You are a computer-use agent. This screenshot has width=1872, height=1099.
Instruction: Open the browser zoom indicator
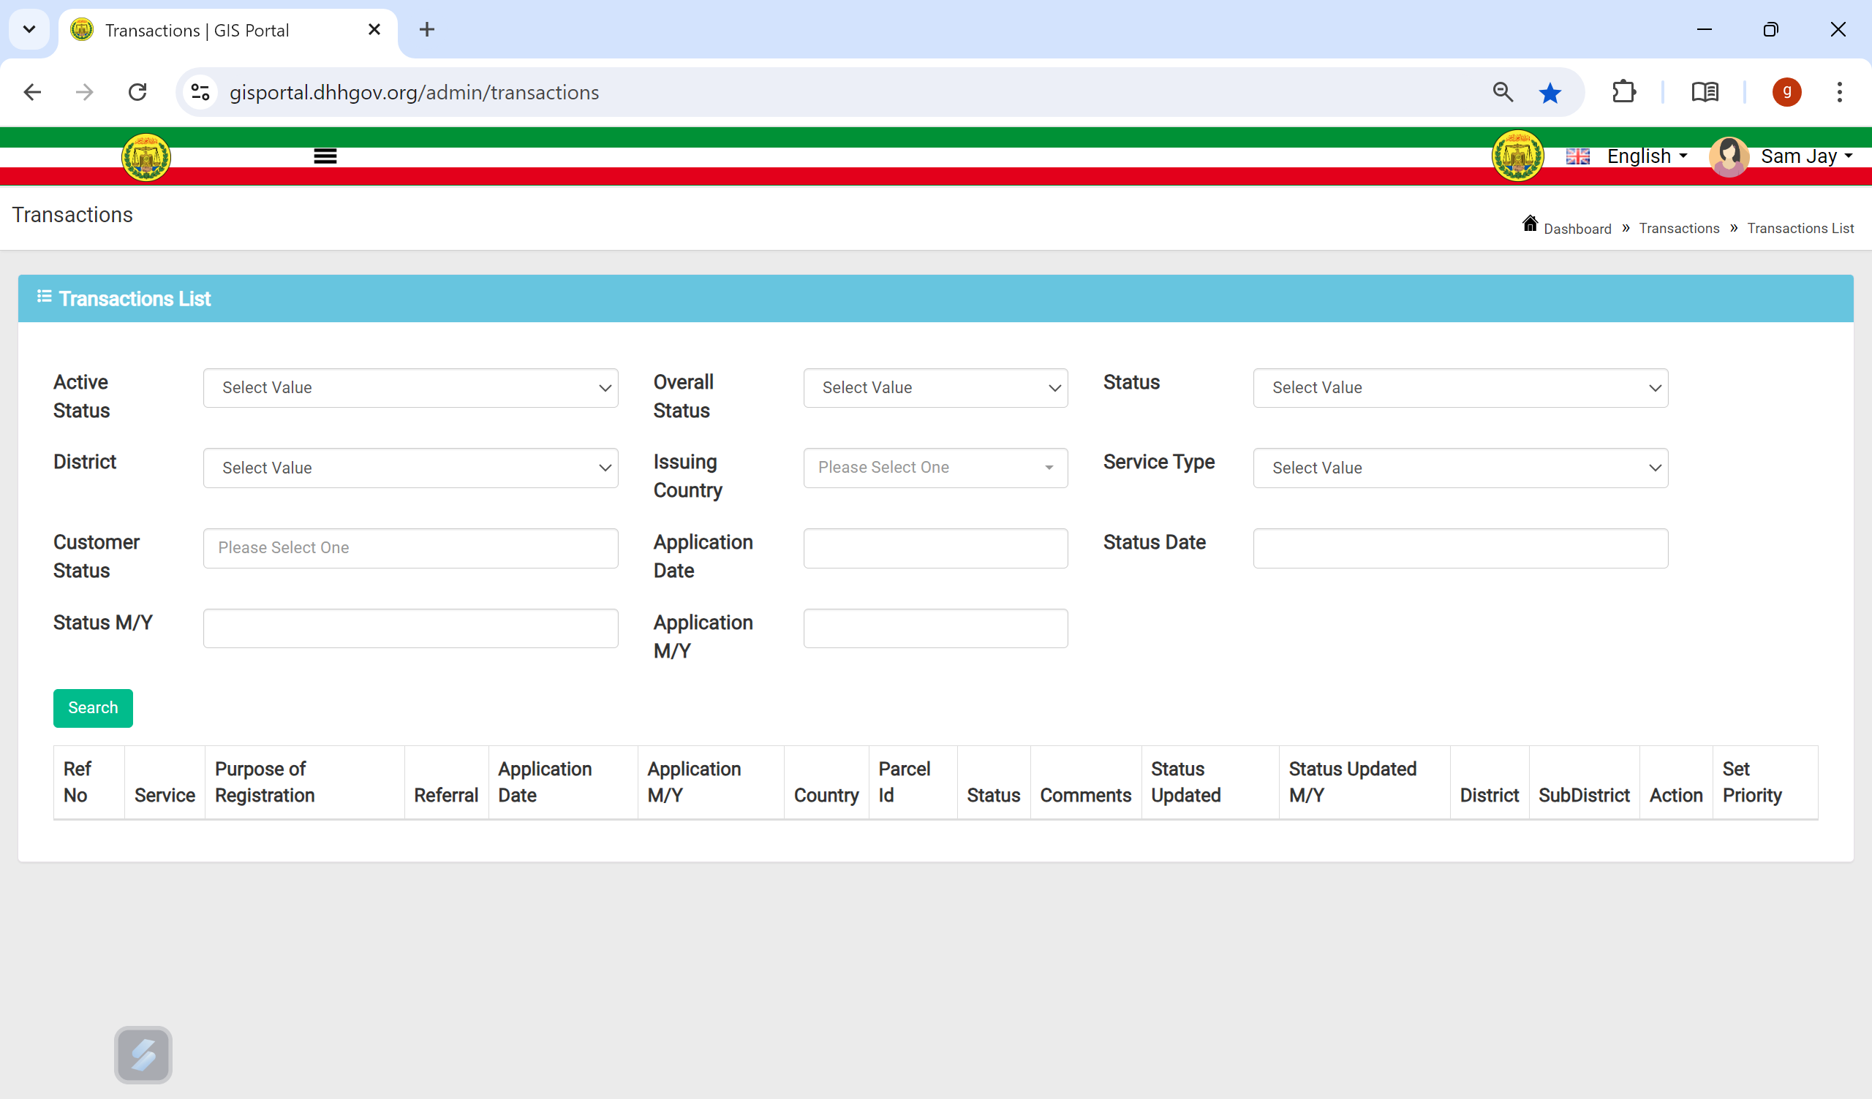coord(1503,92)
